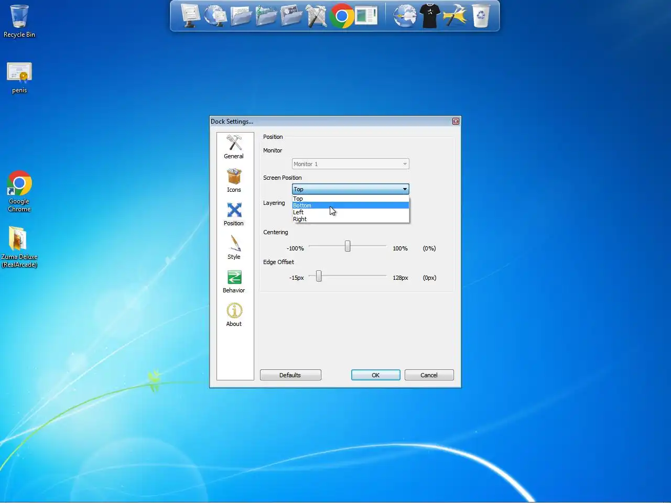Viewport: 671px width, 503px height.
Task: Click the window panel icon in dock
Action: (367, 16)
